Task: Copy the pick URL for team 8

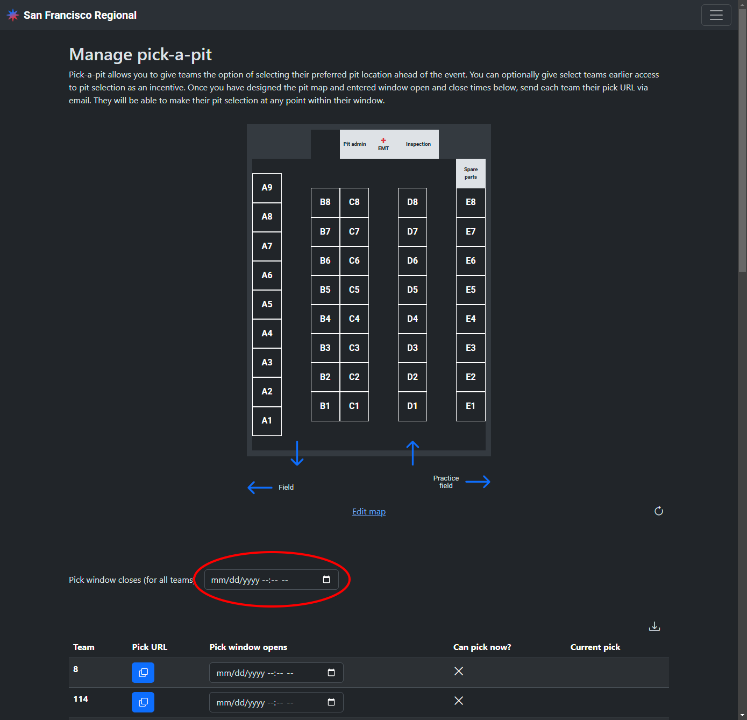Action: pyautogui.click(x=143, y=673)
